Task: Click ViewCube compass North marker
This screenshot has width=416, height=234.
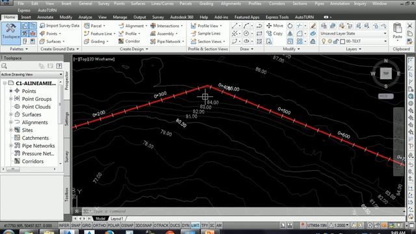Action: [x=385, y=60]
